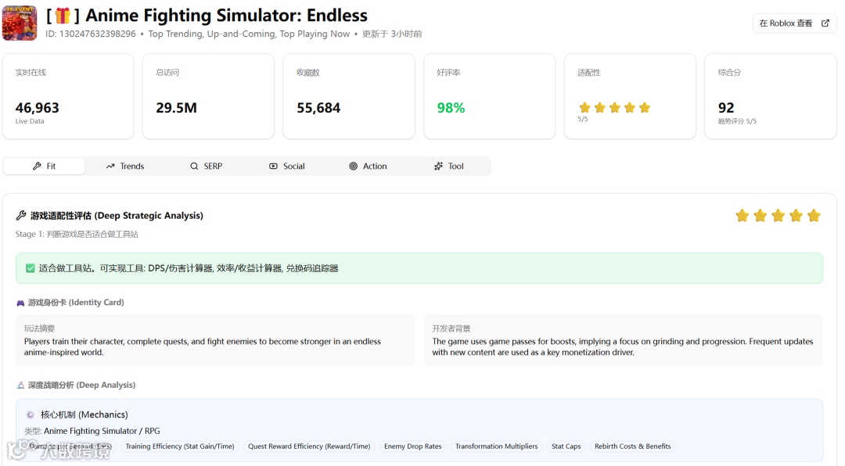Click the 收藏数 55,684 value
845x466 pixels.
[x=318, y=108]
